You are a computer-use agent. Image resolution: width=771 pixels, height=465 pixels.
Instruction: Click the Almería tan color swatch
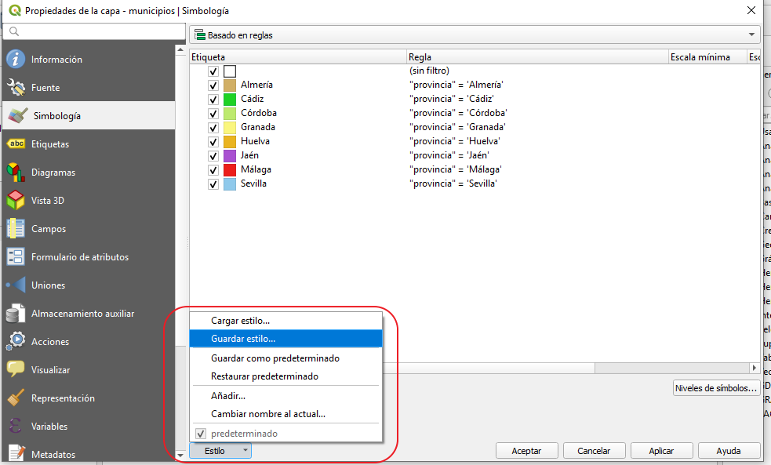click(230, 85)
